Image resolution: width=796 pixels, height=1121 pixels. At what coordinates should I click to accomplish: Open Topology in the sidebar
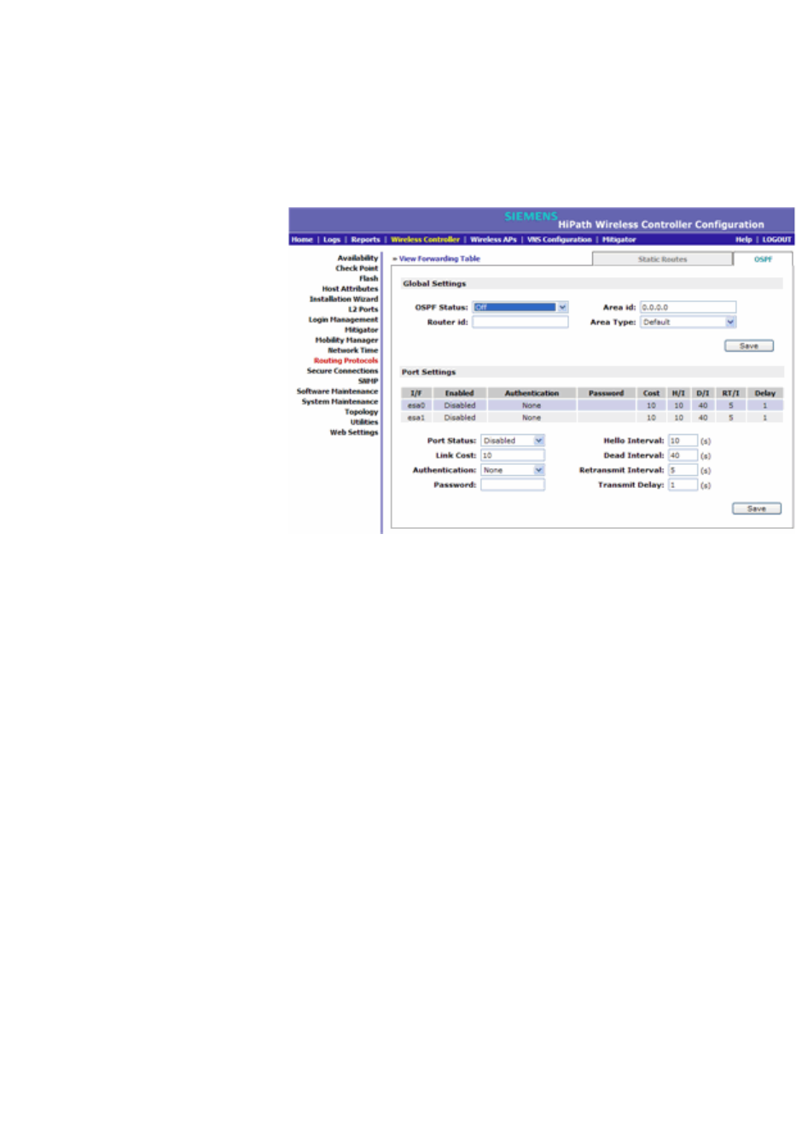tap(361, 411)
